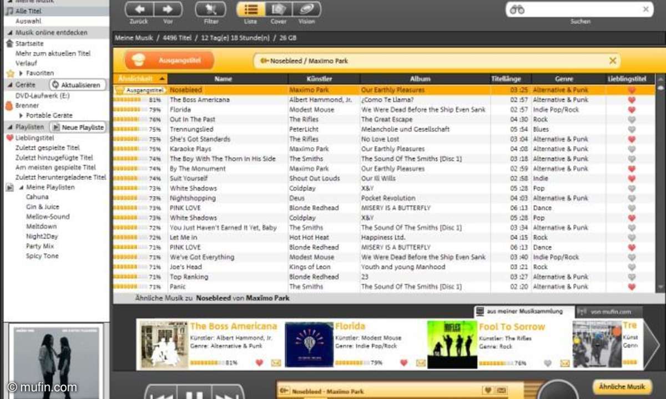666x399 pixels.
Task: Switch to Vision view
Action: (x=306, y=9)
